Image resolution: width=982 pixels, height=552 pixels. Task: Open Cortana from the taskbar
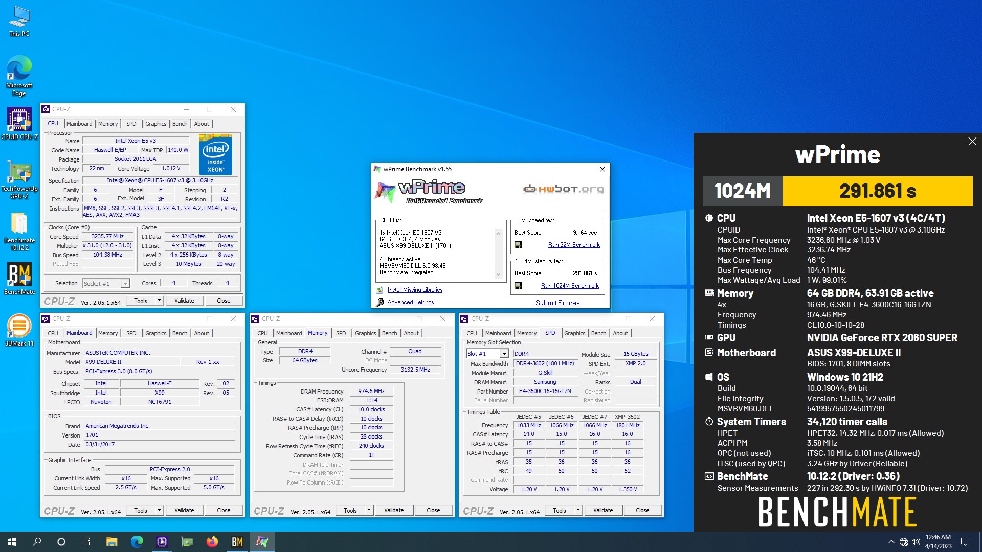point(61,542)
